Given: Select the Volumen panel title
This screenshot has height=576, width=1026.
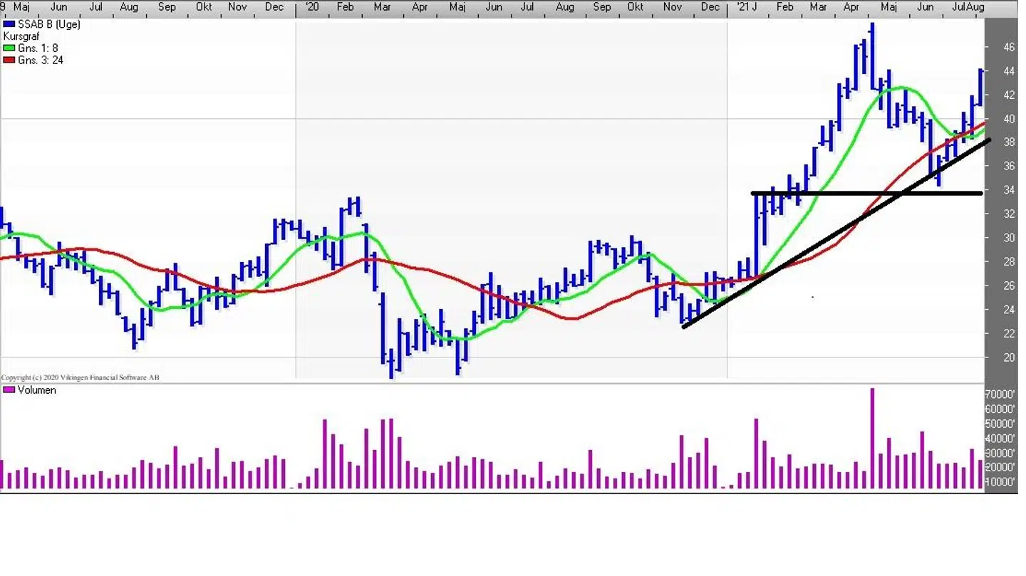Looking at the screenshot, I should tap(36, 390).
